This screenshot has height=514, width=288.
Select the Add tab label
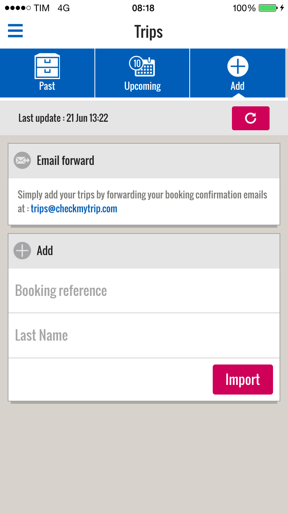238,86
